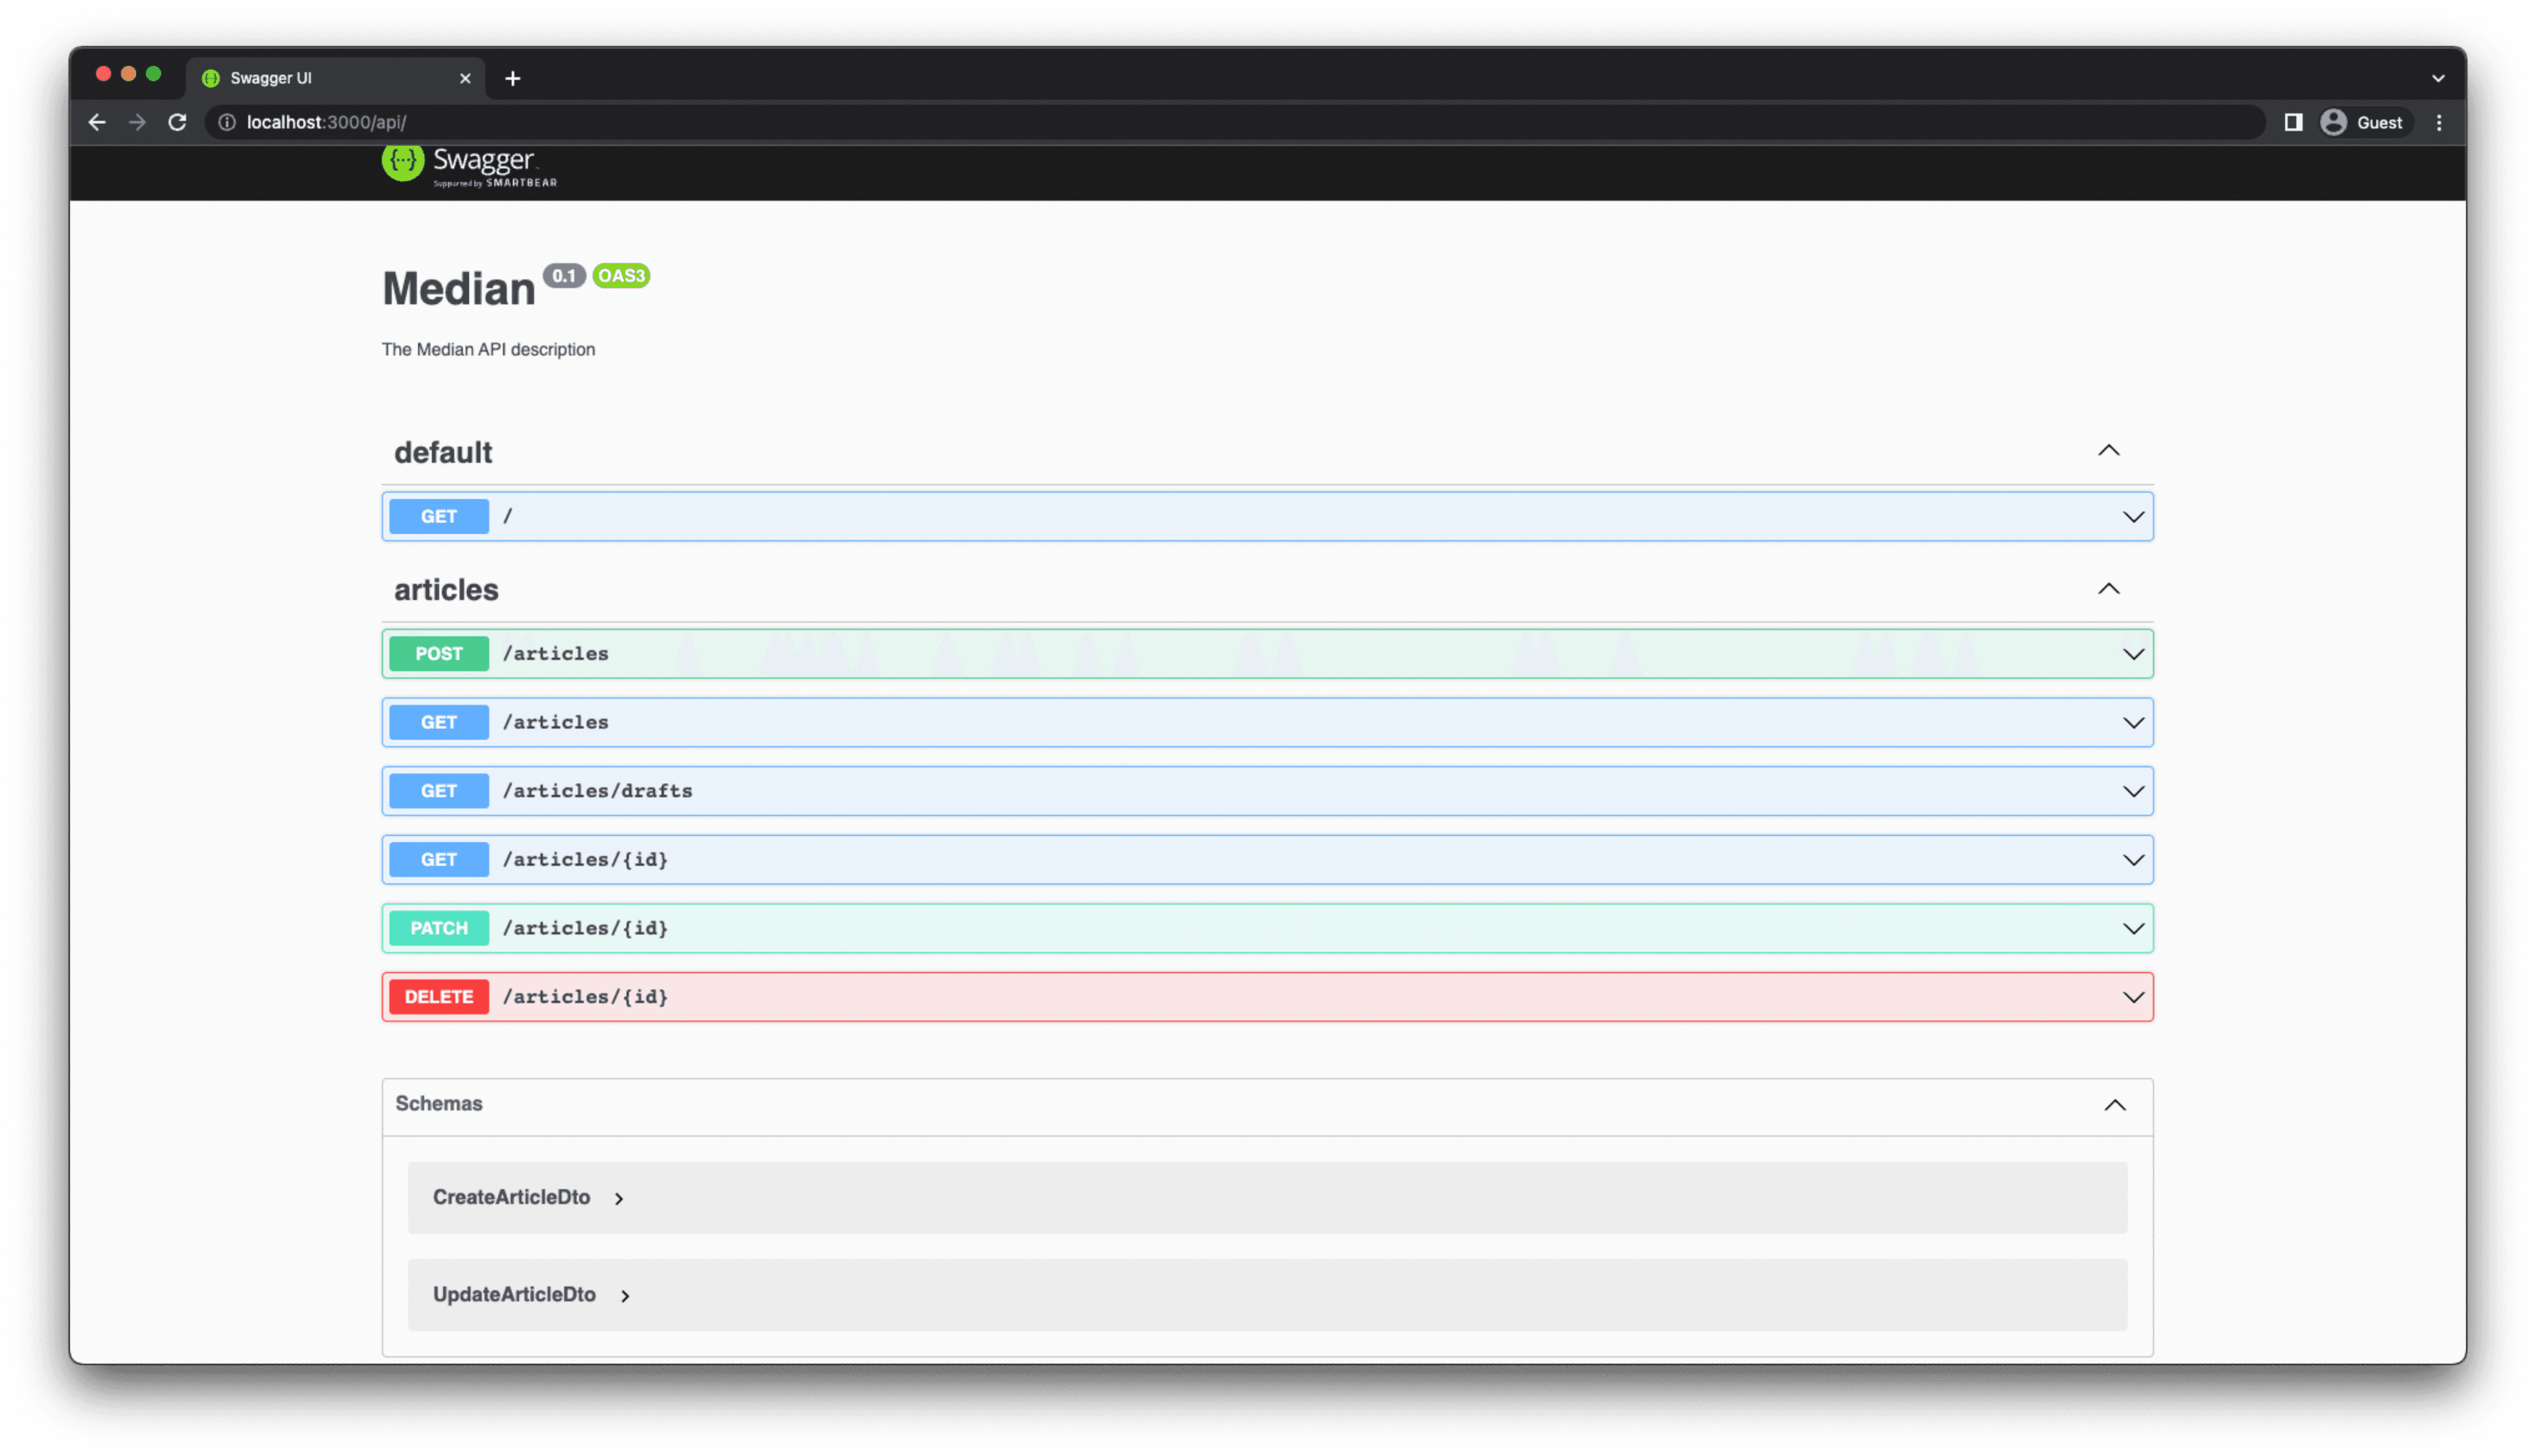Click the browser back arrow

(x=97, y=122)
